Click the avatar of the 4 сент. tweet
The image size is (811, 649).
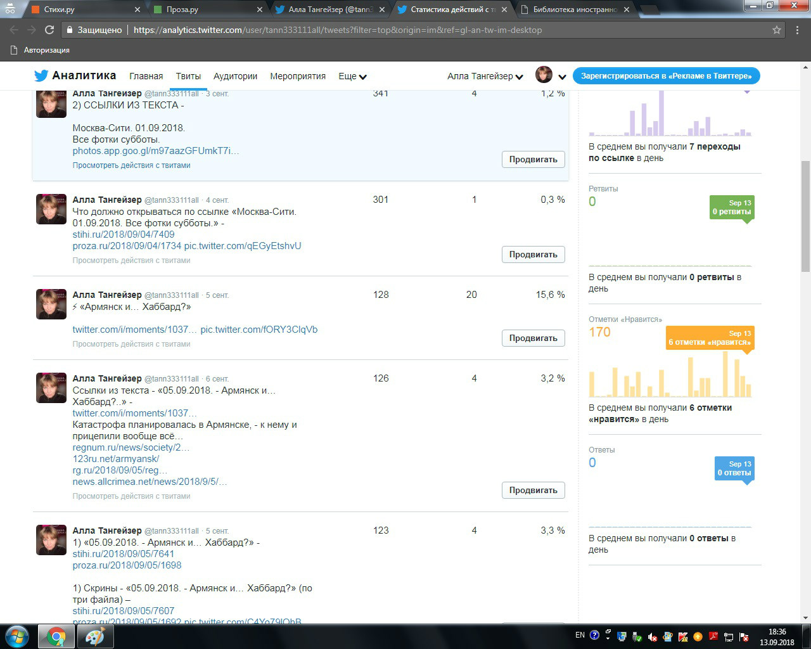(51, 209)
